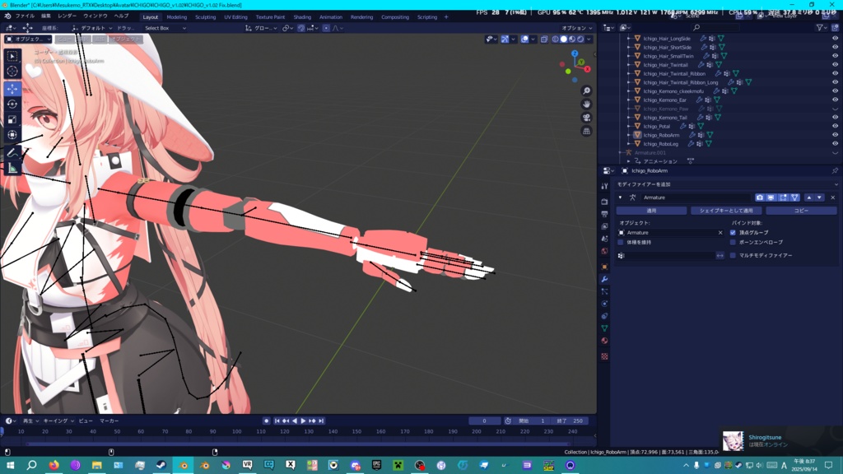The height and width of the screenshot is (474, 843).
Task: Choose the Rotate tool
Action: (x=12, y=105)
